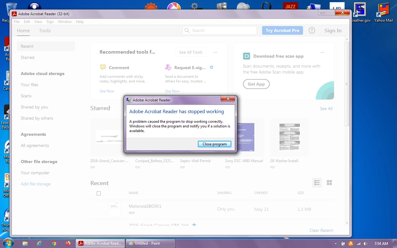Click the Close program button

[215, 144]
